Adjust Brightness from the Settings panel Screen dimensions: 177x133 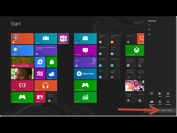168,94
